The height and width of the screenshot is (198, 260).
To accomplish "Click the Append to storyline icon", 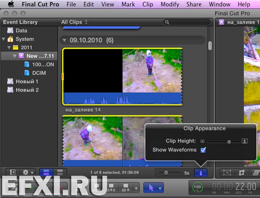I will coord(126,188).
